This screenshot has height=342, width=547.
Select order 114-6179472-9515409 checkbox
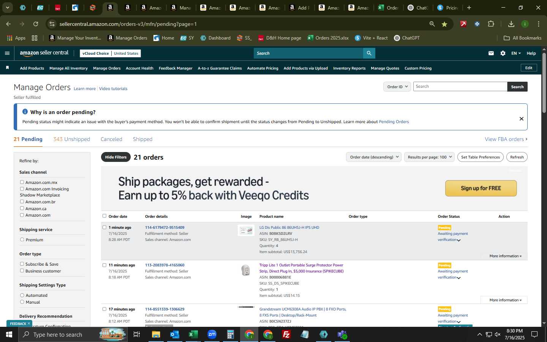tap(104, 227)
